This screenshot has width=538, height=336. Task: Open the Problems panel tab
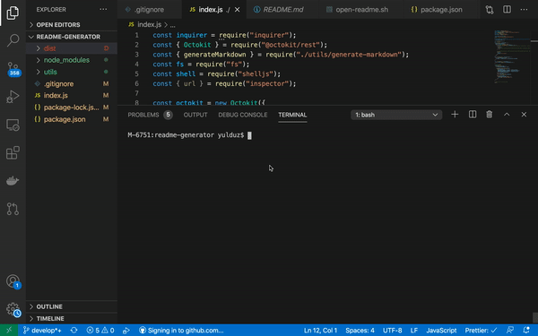150,115
